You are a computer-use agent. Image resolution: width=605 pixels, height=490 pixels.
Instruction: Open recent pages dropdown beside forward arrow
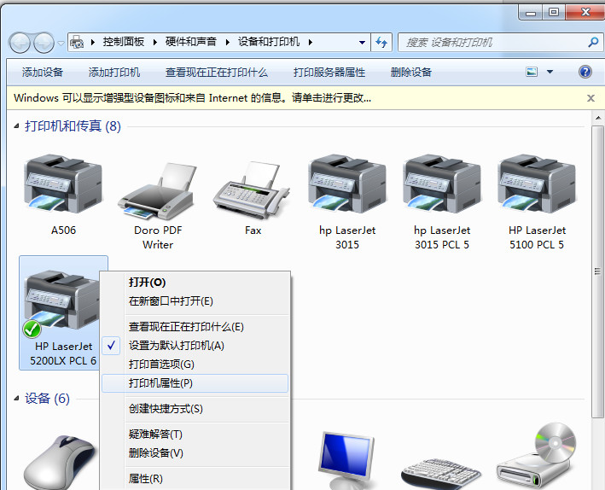61,43
